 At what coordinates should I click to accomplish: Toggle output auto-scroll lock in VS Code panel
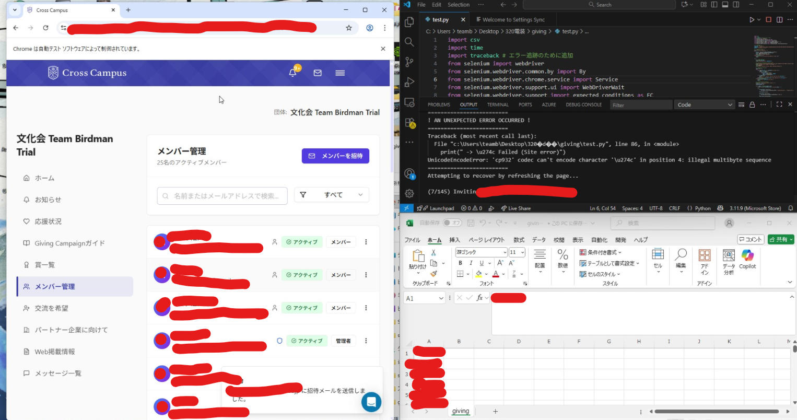click(x=752, y=105)
